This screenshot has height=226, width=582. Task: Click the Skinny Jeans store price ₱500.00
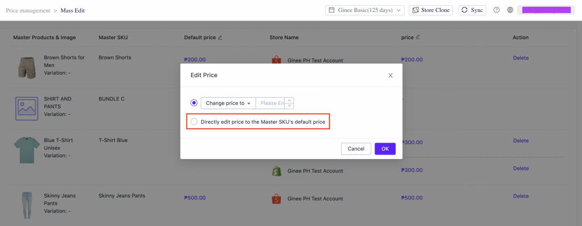[x=412, y=198]
